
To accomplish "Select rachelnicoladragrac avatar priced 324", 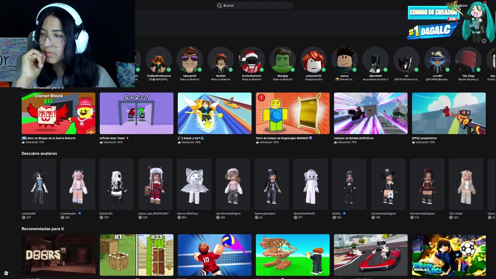I will pyautogui.click(x=233, y=184).
